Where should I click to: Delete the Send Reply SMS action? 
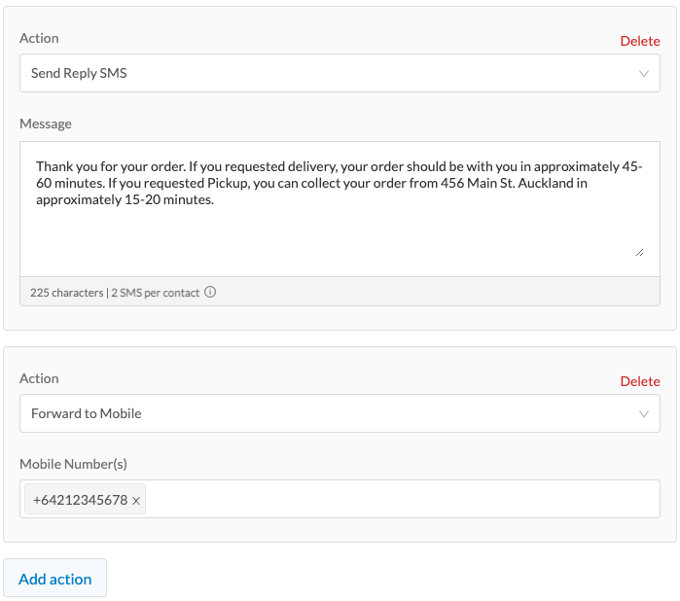(x=640, y=41)
